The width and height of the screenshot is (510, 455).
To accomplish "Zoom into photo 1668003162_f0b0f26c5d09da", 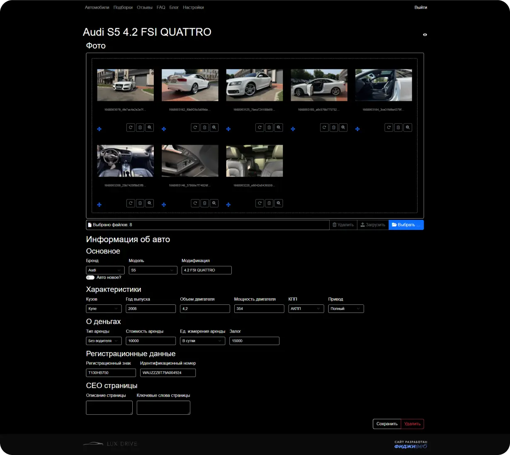I will 214,127.
